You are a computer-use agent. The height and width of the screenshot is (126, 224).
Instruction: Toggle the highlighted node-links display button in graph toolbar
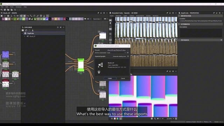(21, 16)
